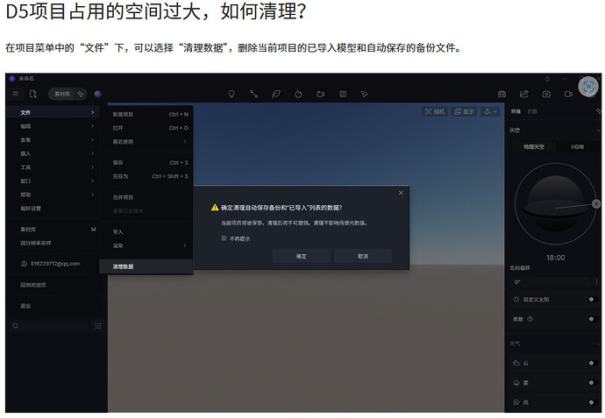Select the leaf vegetation tool icon

[x=276, y=94]
